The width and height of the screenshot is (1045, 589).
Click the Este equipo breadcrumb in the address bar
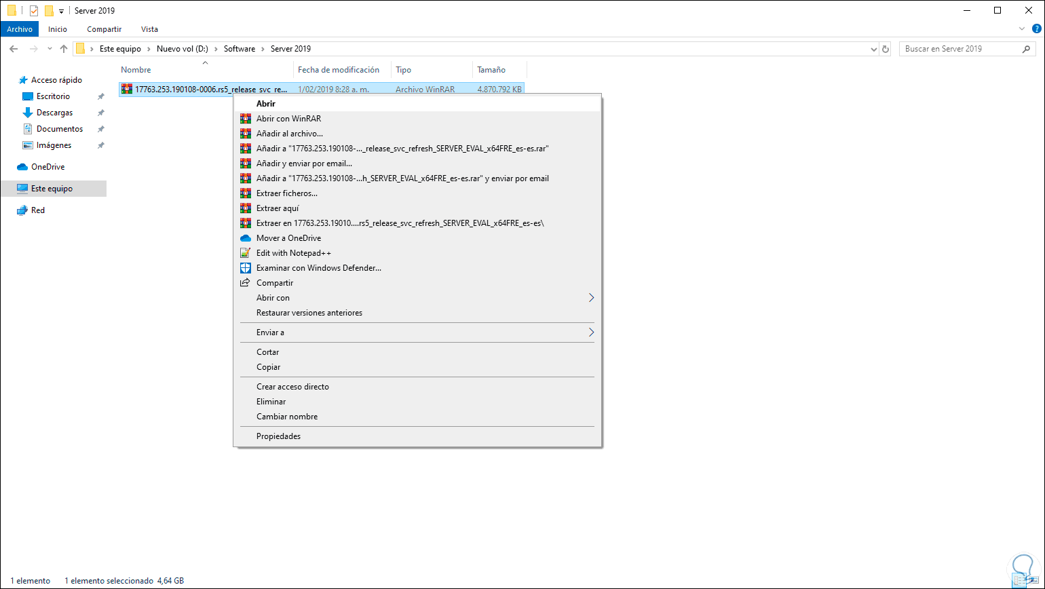[x=120, y=49]
